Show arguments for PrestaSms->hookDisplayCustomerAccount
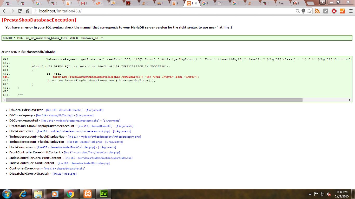Image resolution: width=355 pixels, height=199 pixels. click(124, 126)
